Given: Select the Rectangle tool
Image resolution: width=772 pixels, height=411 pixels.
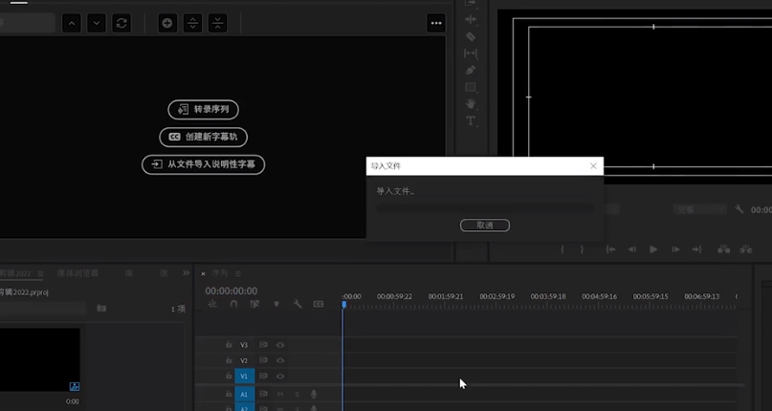Looking at the screenshot, I should pyautogui.click(x=471, y=87).
